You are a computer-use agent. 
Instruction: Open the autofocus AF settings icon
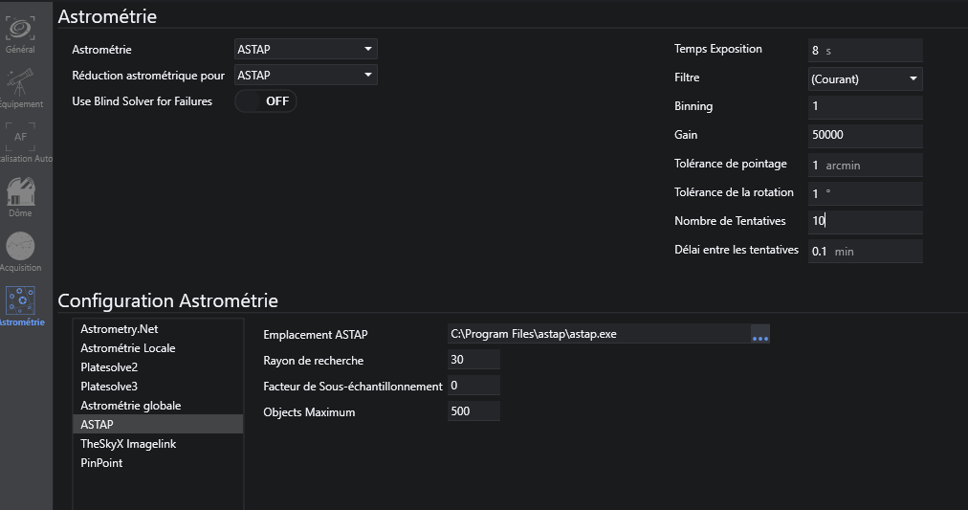(x=20, y=140)
